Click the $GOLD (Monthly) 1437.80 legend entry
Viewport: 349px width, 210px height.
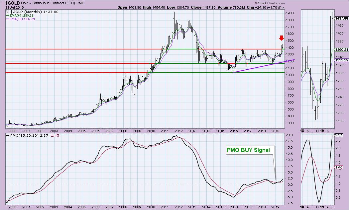(35, 12)
